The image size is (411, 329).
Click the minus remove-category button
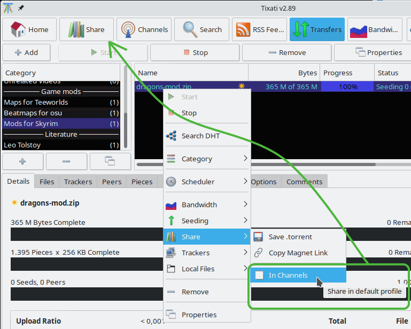(67, 161)
